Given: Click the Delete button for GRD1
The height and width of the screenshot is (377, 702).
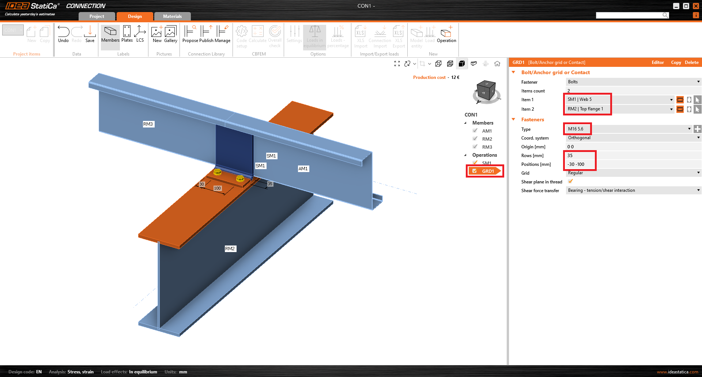Looking at the screenshot, I should [691, 62].
